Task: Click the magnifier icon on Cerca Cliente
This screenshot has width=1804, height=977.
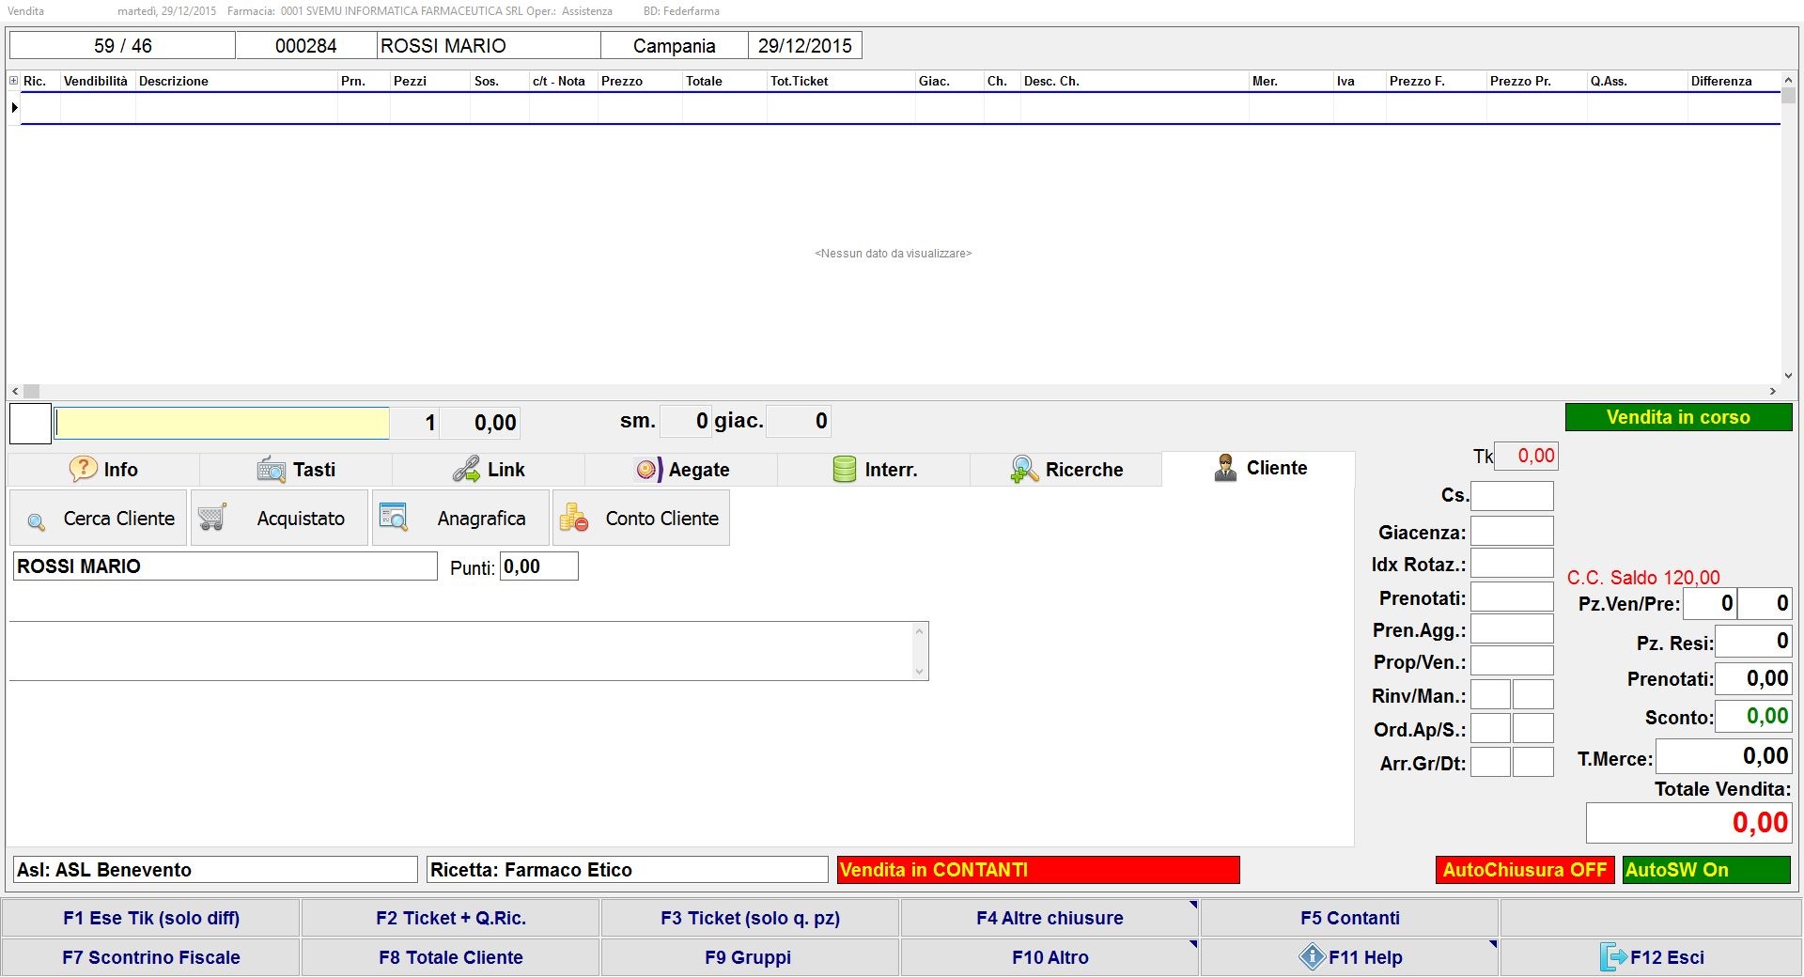Action: tap(37, 521)
